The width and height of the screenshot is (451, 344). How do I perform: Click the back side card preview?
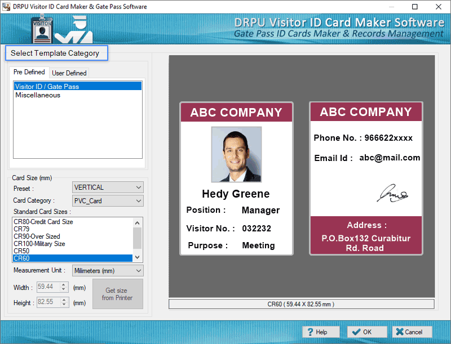pos(366,178)
